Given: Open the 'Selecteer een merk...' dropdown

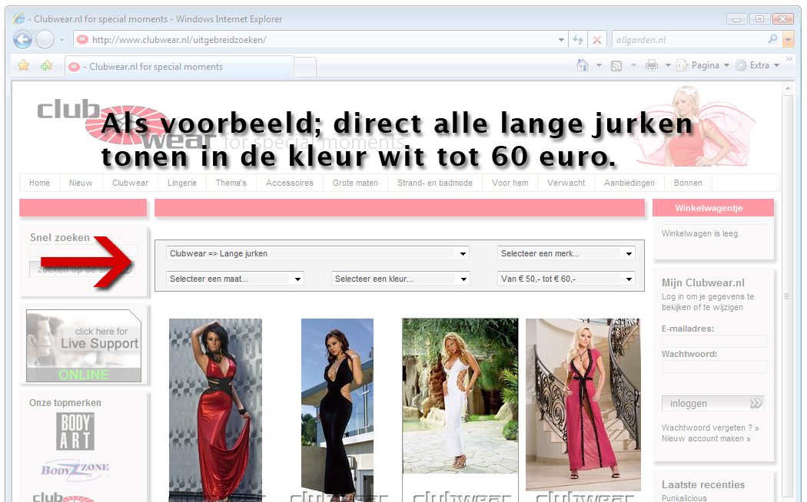Looking at the screenshot, I should tap(566, 253).
